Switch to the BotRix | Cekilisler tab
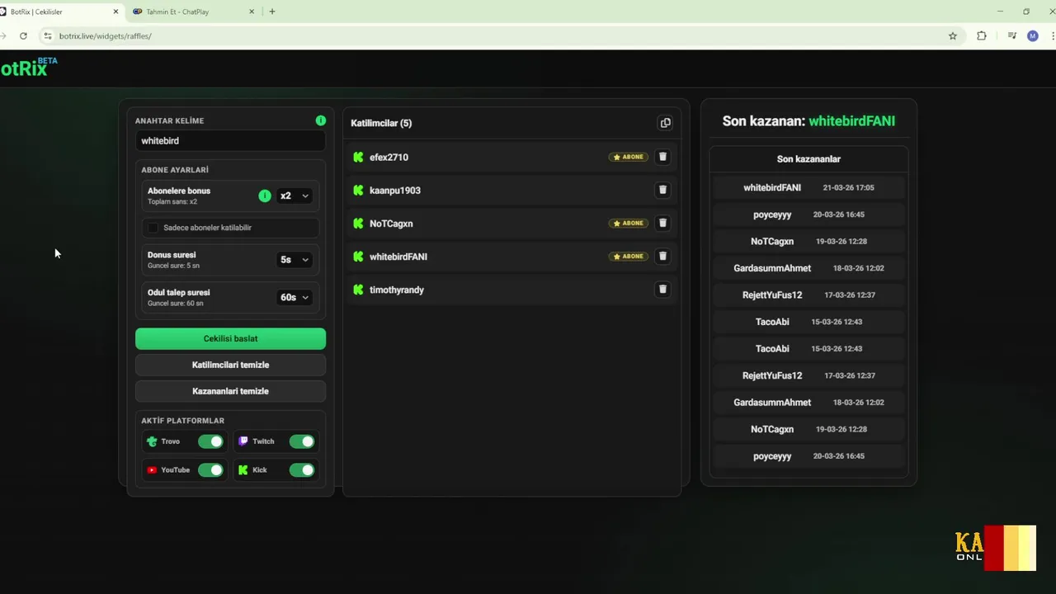Screen dimensions: 1056x594 [x=58, y=12]
